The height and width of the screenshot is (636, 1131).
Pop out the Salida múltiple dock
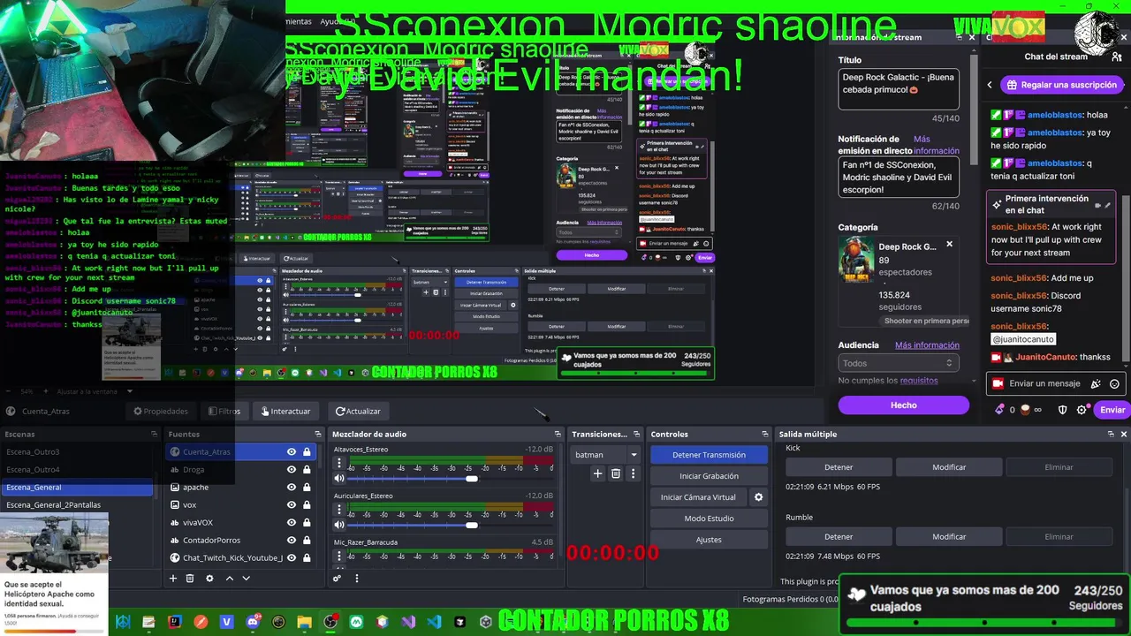tap(1111, 434)
